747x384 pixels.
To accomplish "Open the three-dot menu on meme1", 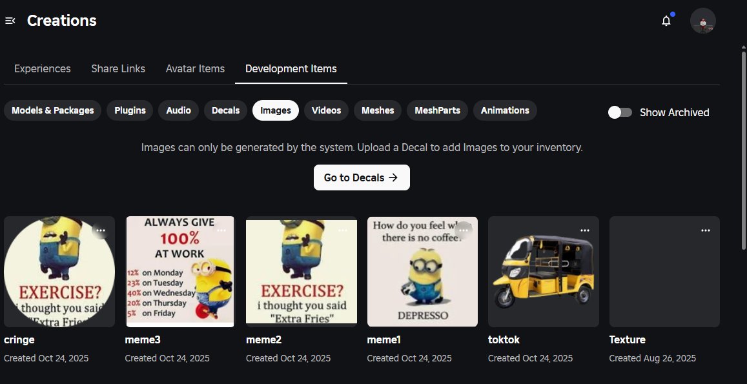I will click(464, 230).
